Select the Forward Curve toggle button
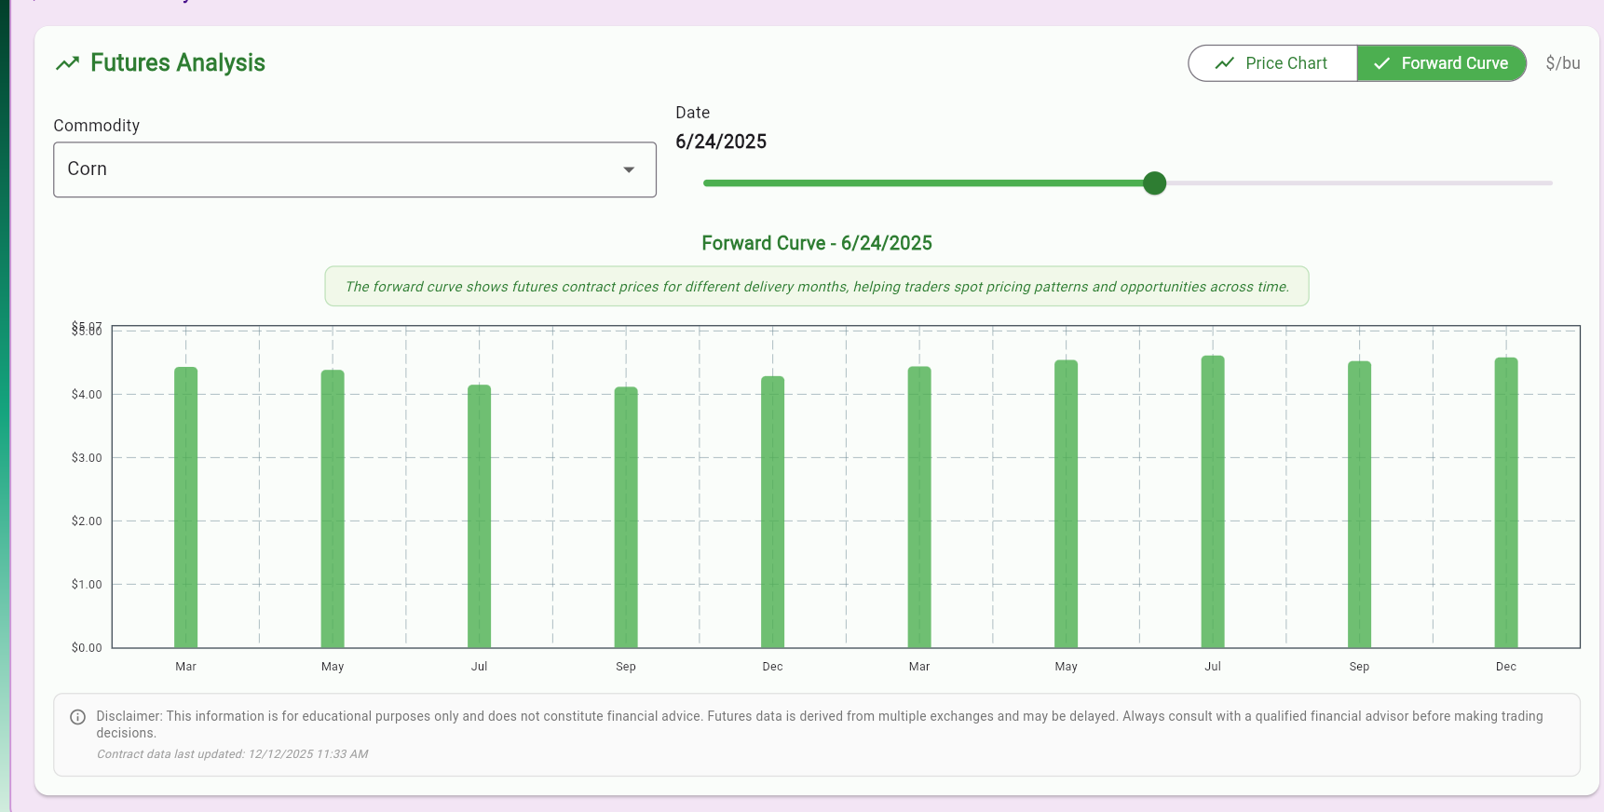Screen dimensions: 1604x812 pos(1441,63)
